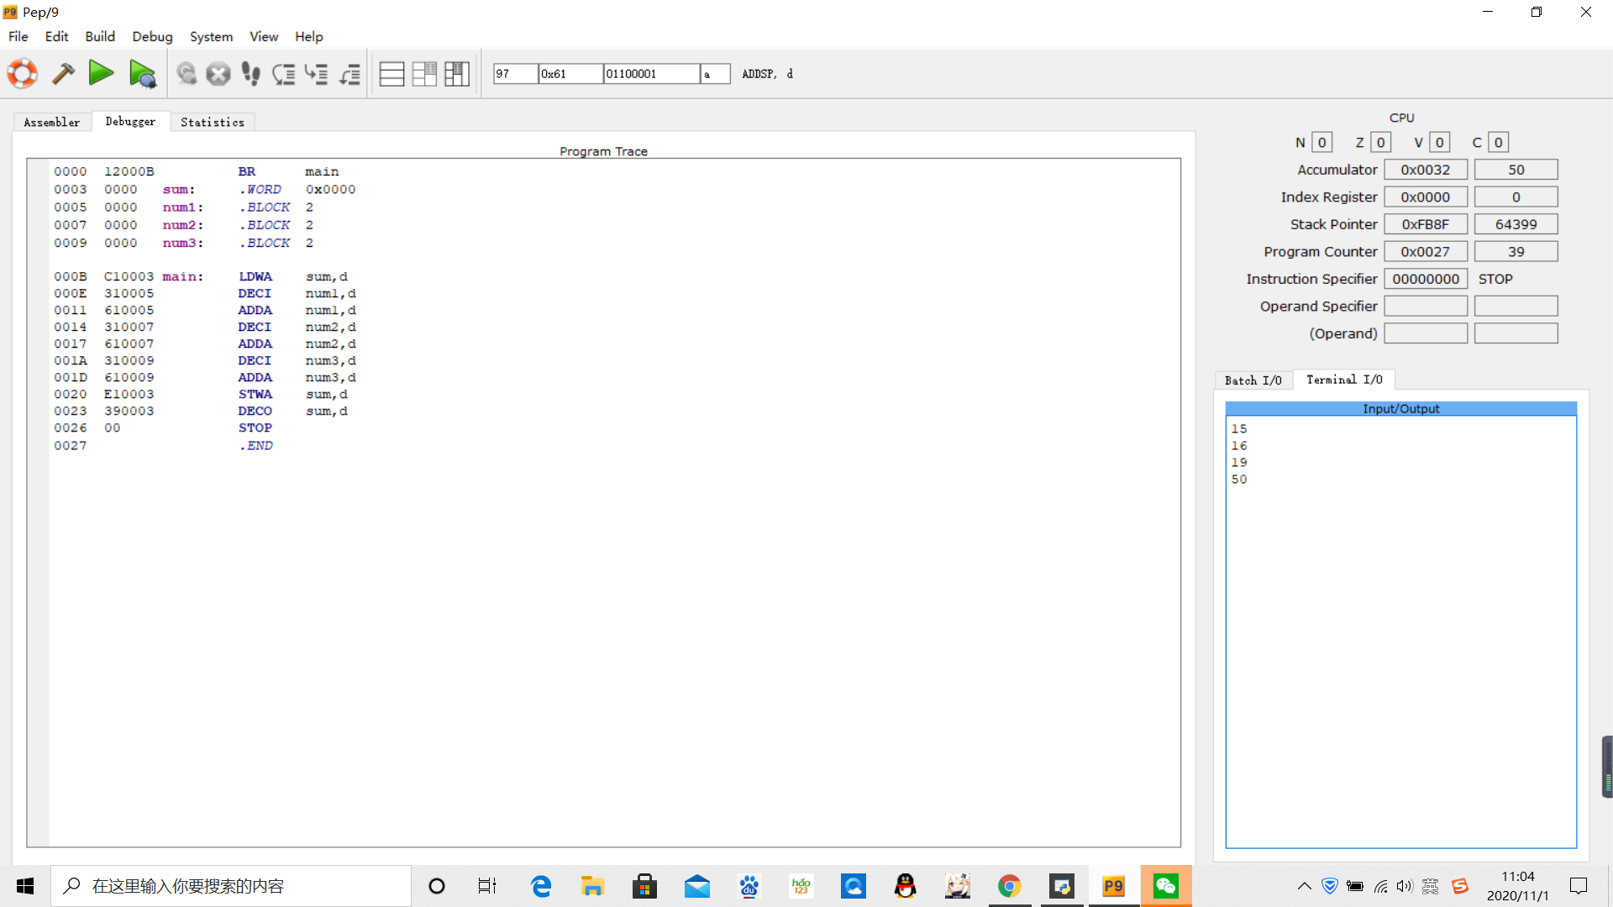Click the binary converter field 01100001
Screen dimensions: 1613x907
(651, 74)
